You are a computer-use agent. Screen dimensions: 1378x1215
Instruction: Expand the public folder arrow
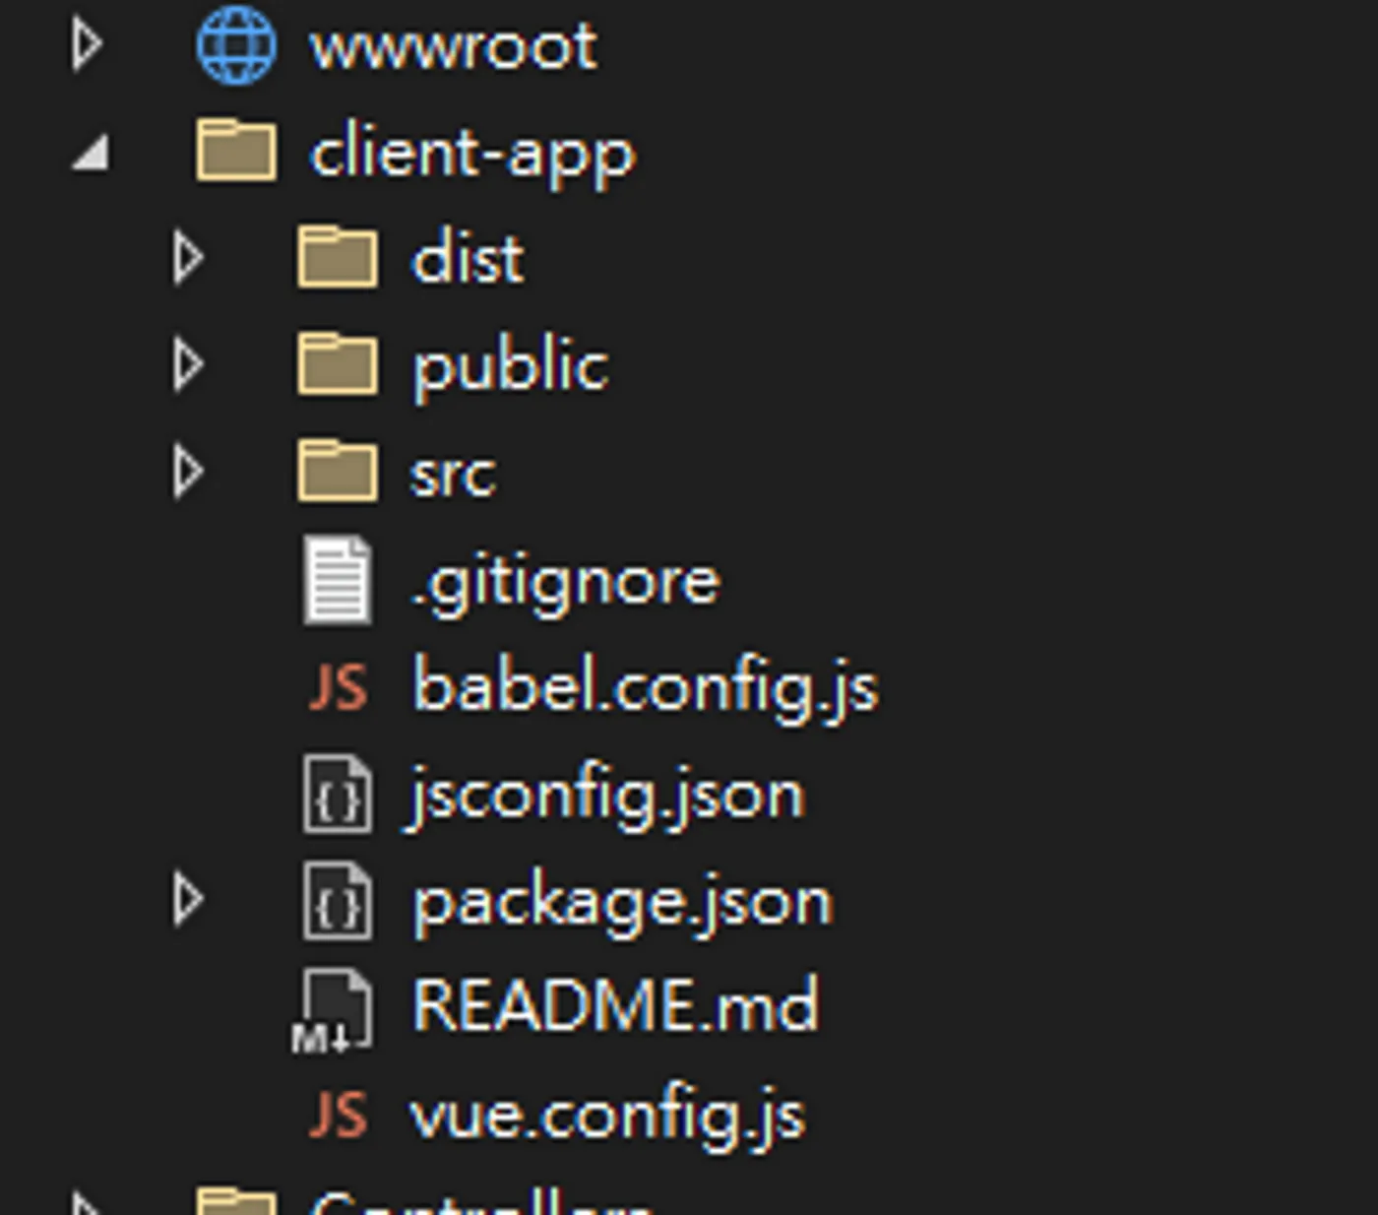pos(188,365)
